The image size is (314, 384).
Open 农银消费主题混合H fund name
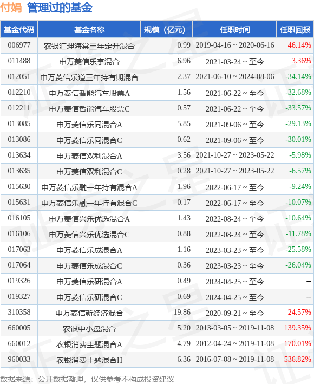coord(89,360)
